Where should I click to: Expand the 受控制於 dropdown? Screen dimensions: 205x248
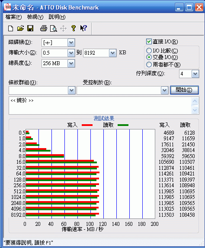point(164,90)
